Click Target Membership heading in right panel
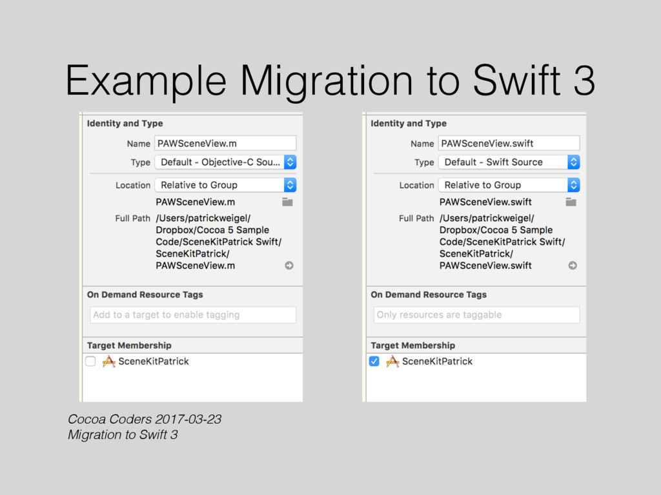The height and width of the screenshot is (495, 661). click(412, 345)
